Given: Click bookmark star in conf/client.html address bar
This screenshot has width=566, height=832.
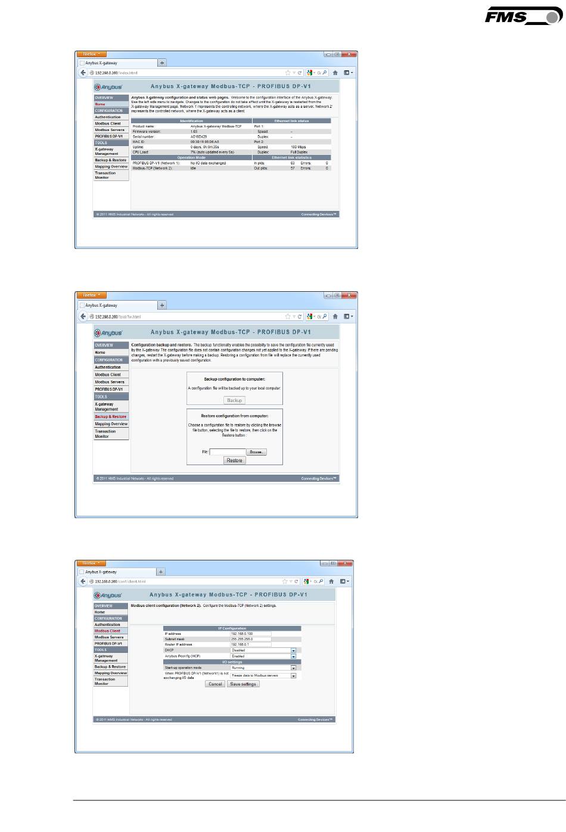Looking at the screenshot, I should click(x=284, y=581).
